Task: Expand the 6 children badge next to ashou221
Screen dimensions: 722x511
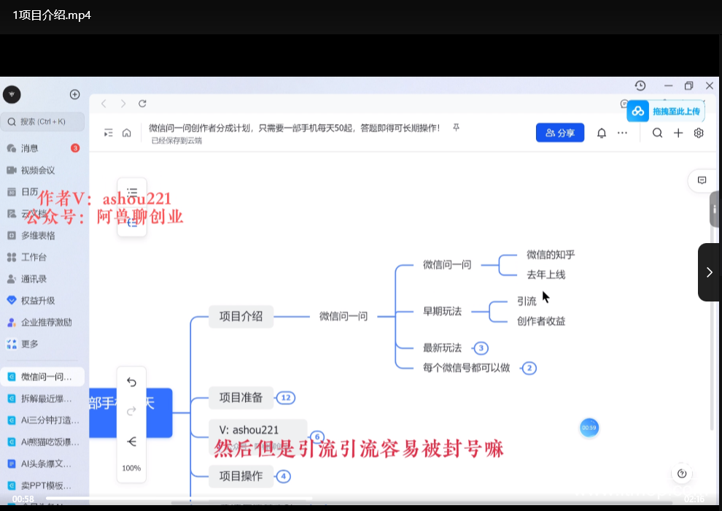Action: tap(317, 437)
